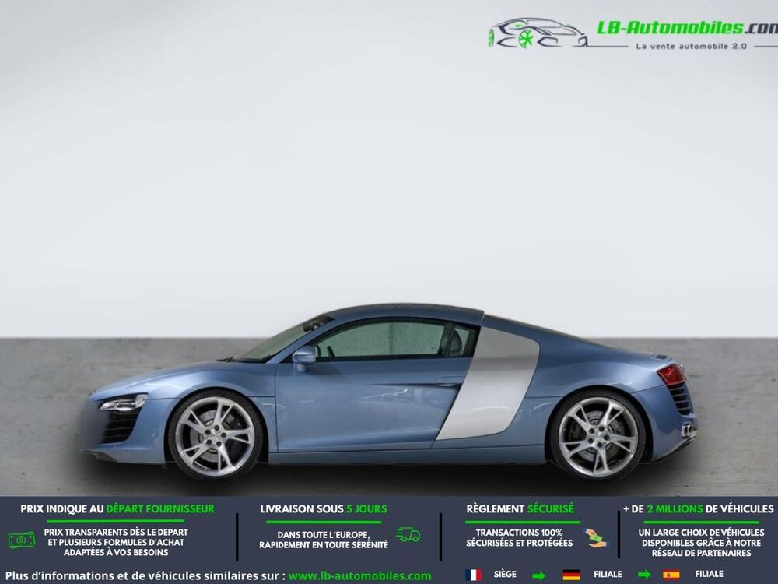This screenshot has height=584, width=778.
Task: Click the 'FILIALE' label after Spanish flag
Action: tap(709, 574)
